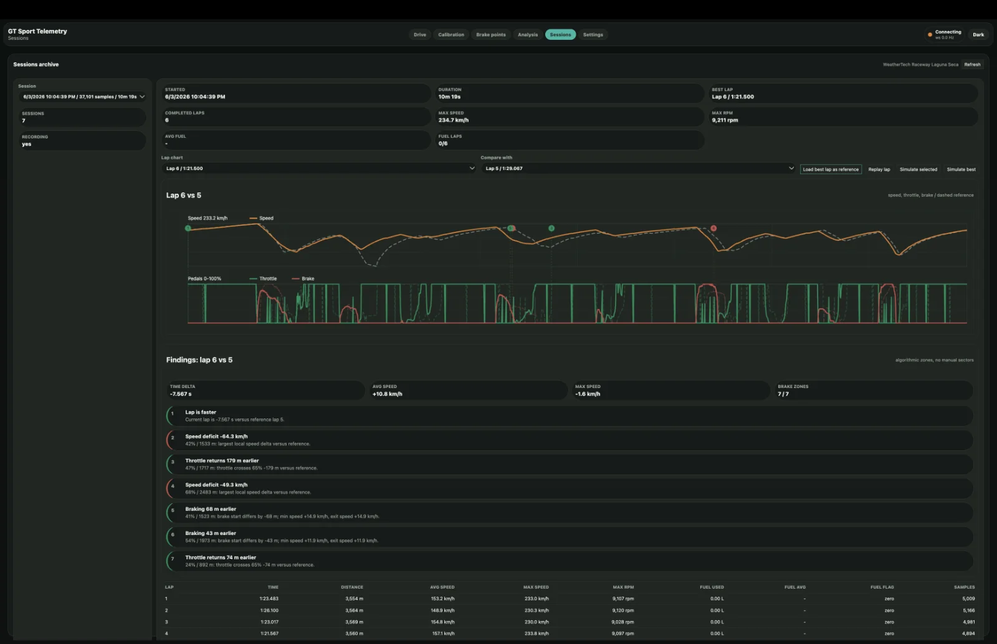
Task: Click the Best Lap 6 / 1:21.500 card
Action: (x=843, y=93)
